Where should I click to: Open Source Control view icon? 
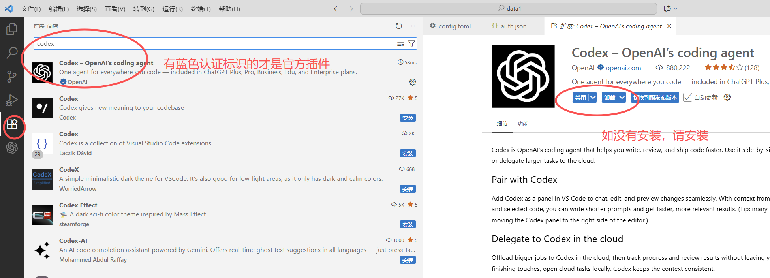pos(12,76)
